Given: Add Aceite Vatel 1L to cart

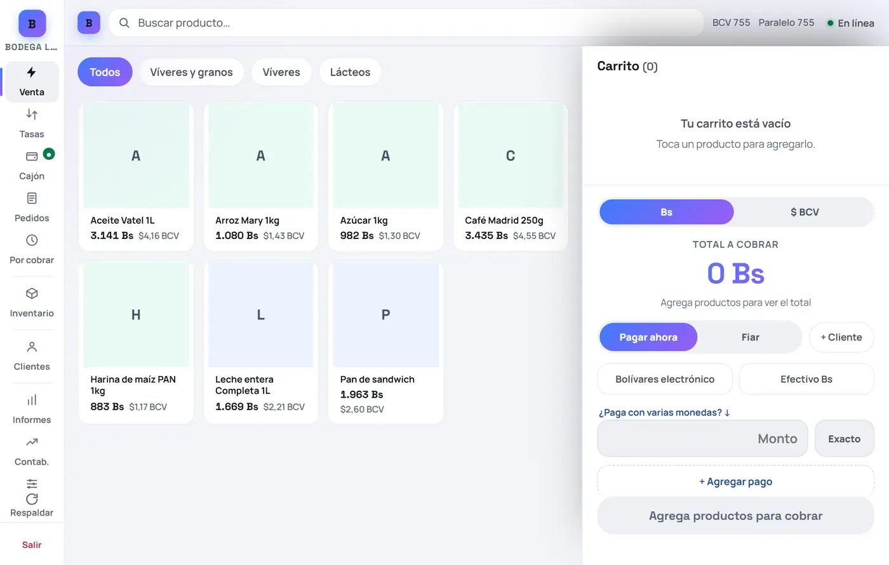Looking at the screenshot, I should point(136,176).
